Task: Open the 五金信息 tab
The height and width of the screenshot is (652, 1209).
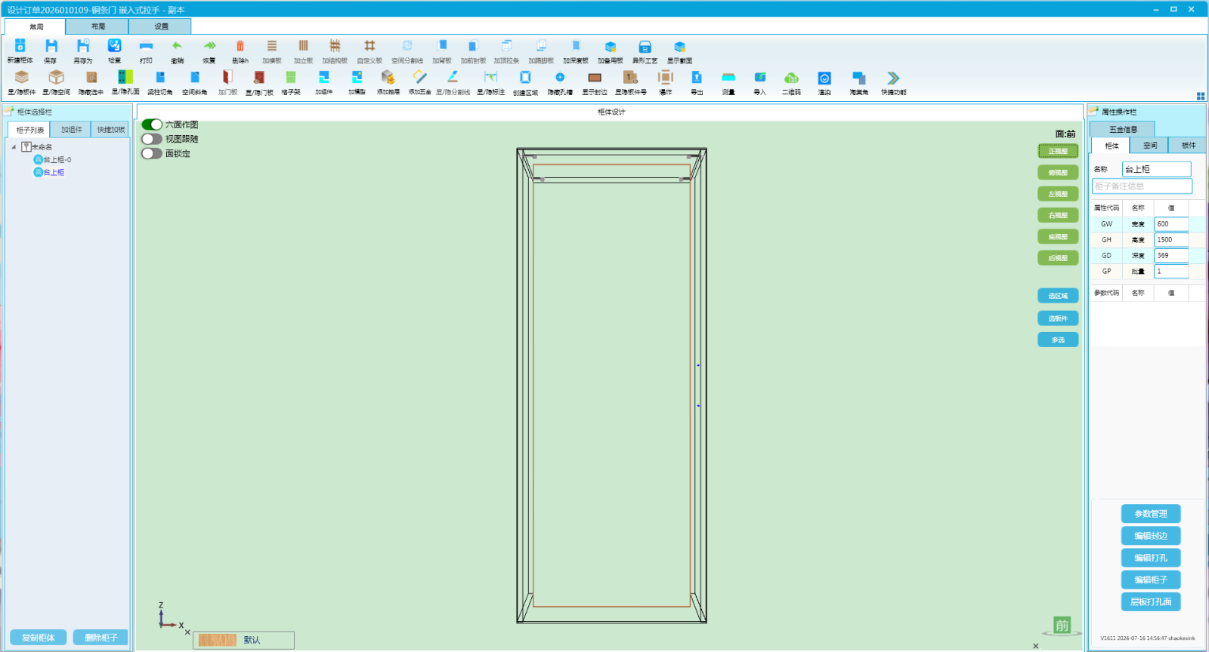Action: point(1123,129)
